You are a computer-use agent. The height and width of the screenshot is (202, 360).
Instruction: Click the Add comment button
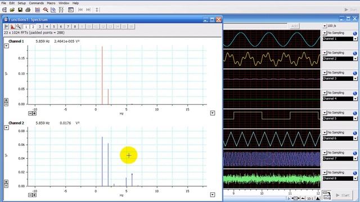pos(294,26)
